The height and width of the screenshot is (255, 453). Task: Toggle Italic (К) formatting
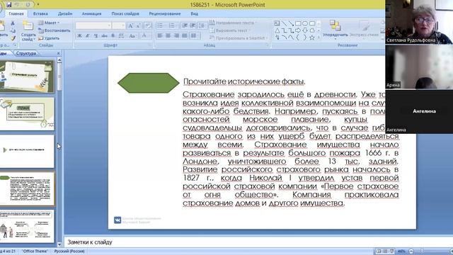click(x=87, y=35)
